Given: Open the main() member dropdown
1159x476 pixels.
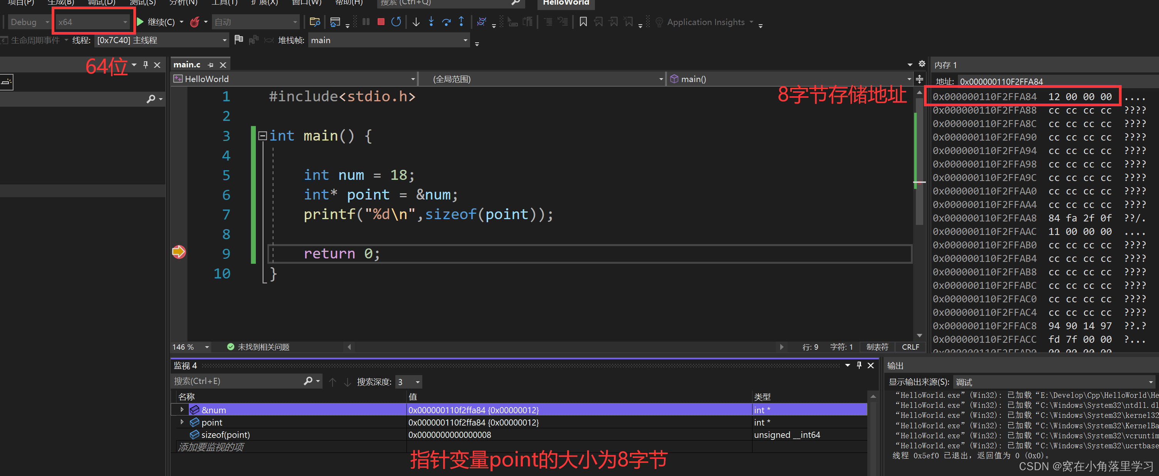Looking at the screenshot, I should pyautogui.click(x=791, y=79).
